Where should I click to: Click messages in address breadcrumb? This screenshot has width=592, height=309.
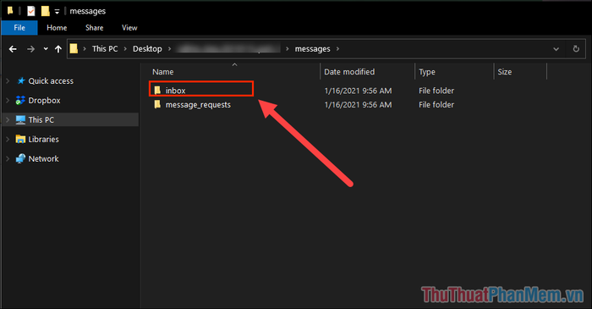(313, 49)
